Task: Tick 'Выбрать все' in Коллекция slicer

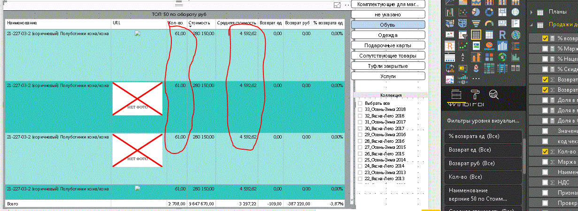Action: coord(360,103)
